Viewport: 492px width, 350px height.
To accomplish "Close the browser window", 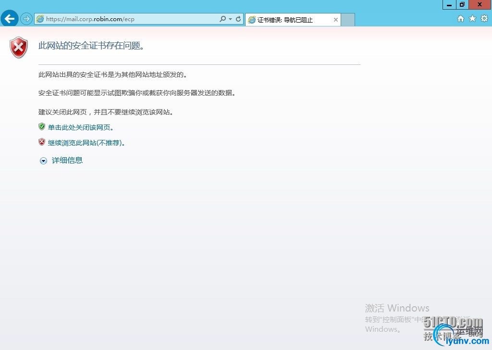I will coord(480,5).
